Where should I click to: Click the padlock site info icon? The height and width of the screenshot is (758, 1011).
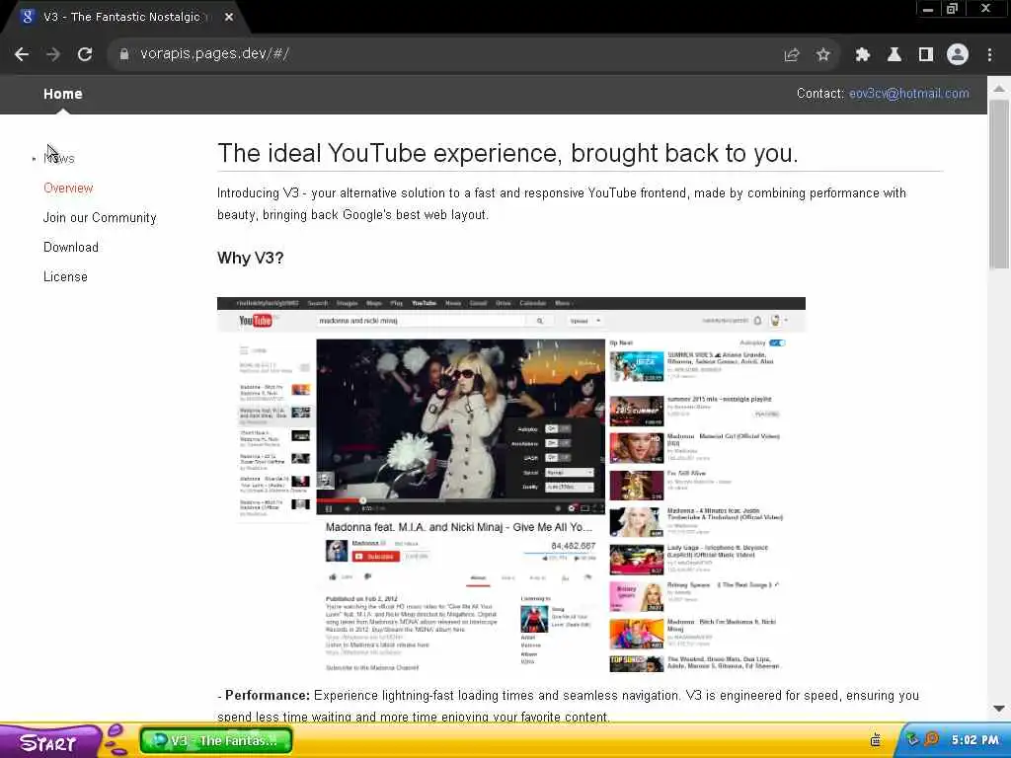tap(124, 55)
